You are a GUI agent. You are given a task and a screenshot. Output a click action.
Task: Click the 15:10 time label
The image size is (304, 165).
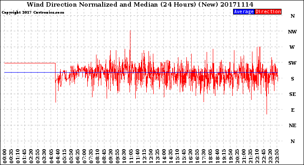[177, 156]
